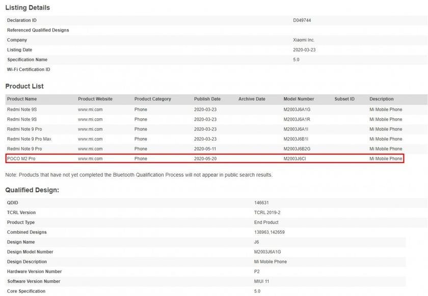Click the Design Name value J6
428x296 pixels.
256,242
